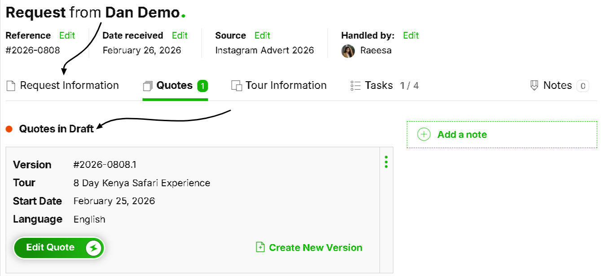Click the Add a note box
The image size is (601, 276).
[502, 135]
